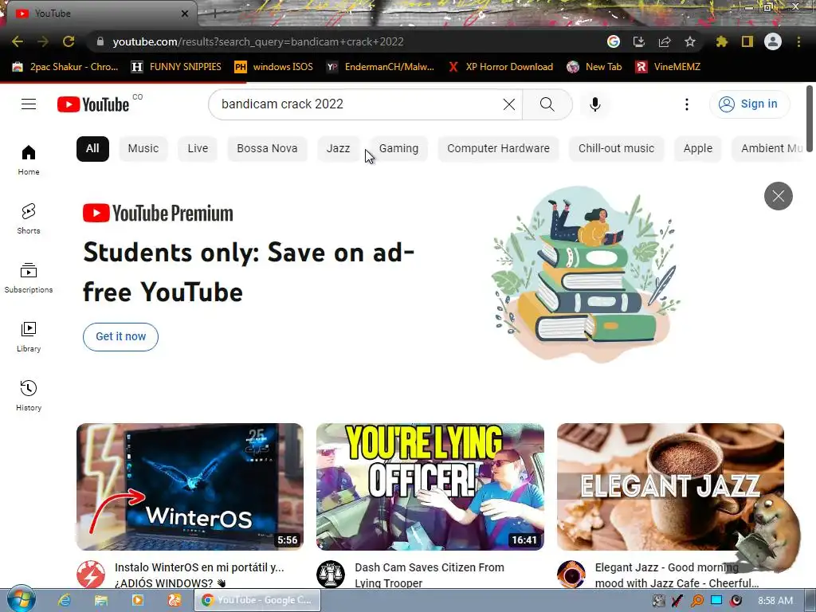Open the 2pac Shakur bookmark
The height and width of the screenshot is (612, 816).
click(x=65, y=67)
